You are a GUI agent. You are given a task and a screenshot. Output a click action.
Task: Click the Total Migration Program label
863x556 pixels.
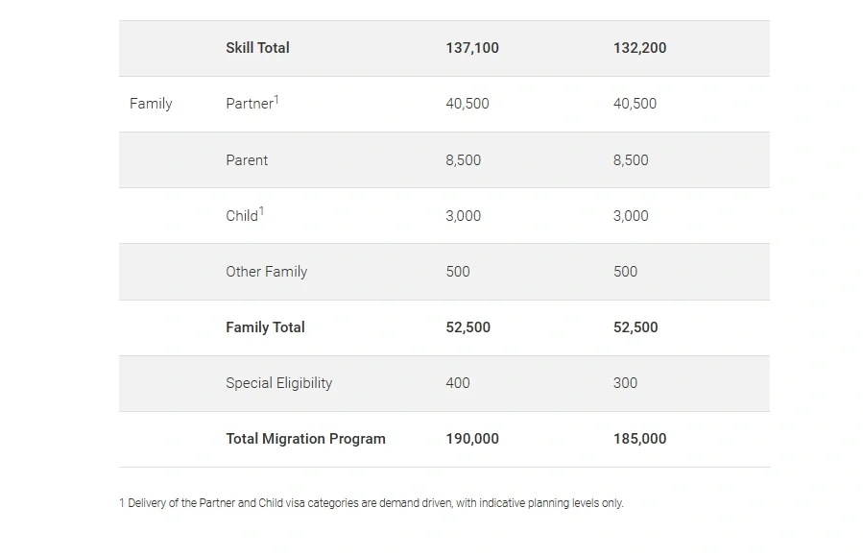[305, 439]
